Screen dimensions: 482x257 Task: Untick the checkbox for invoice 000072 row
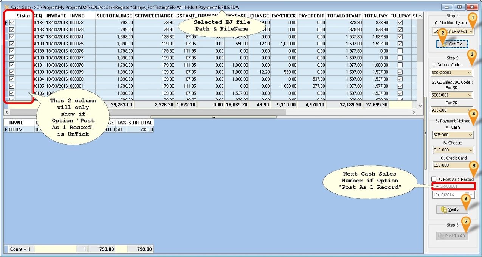click(x=12, y=23)
